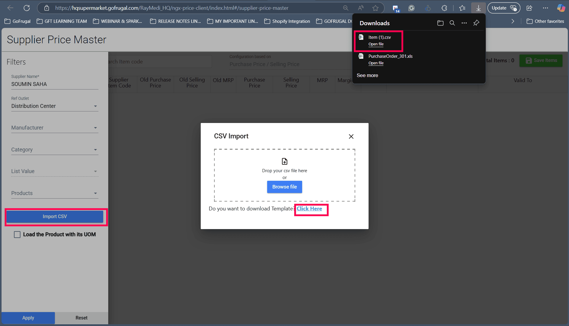569x326 pixels.
Task: Search downloads with the magnifier icon
Action: click(452, 23)
